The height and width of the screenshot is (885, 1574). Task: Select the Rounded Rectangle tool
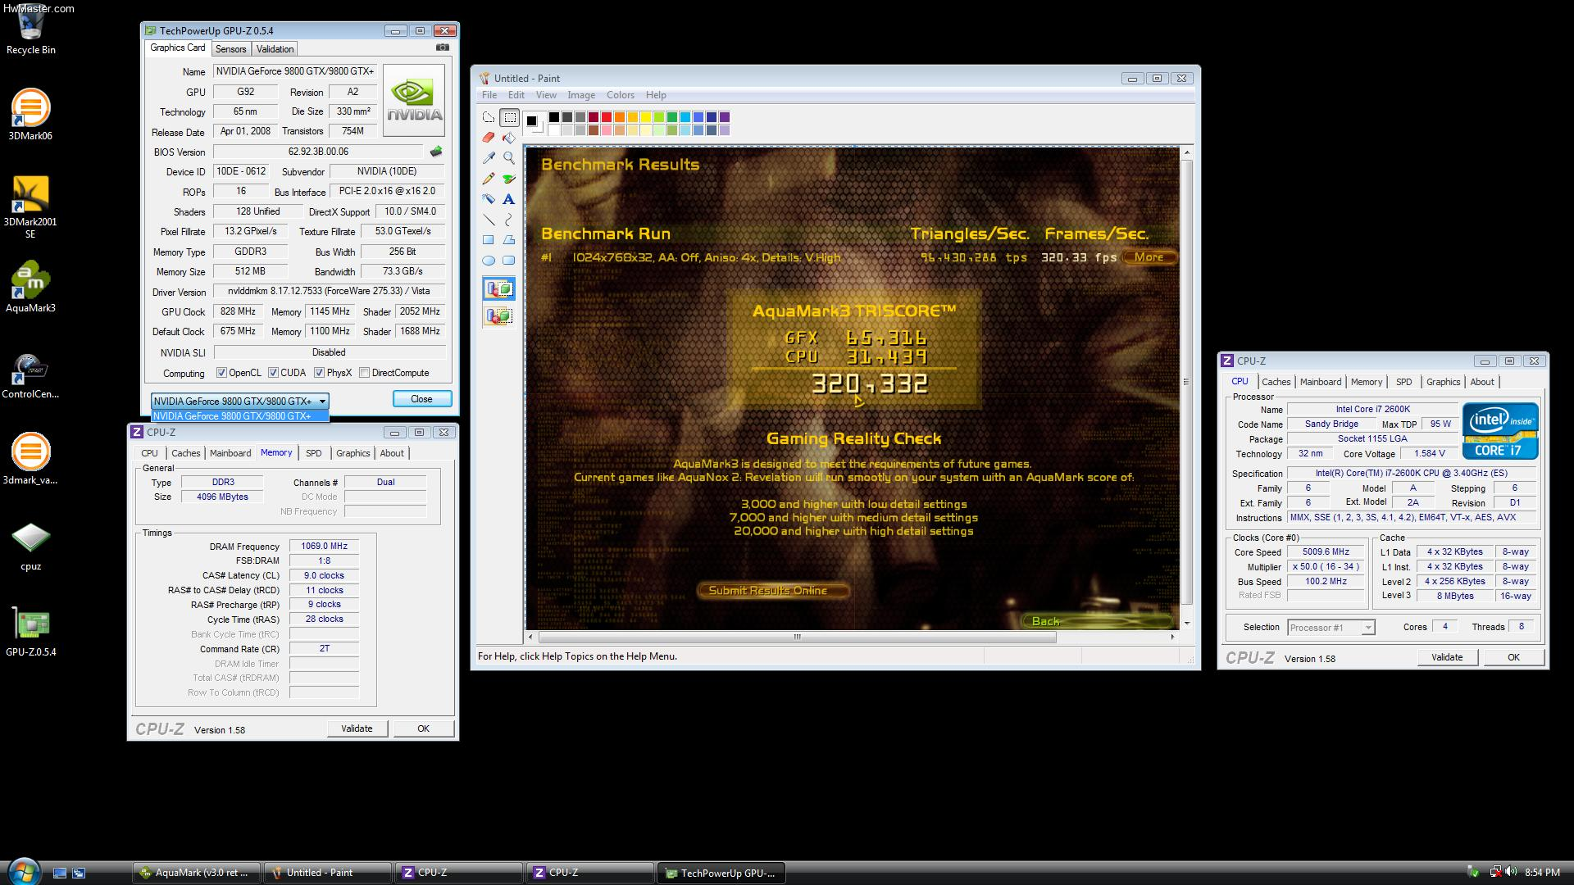tap(509, 261)
